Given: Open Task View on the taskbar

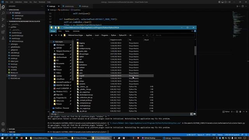Looking at the screenshot, I should (x=12, y=138).
